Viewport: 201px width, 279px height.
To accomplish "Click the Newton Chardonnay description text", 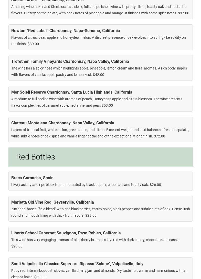I will point(99,41).
